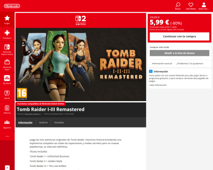The image size is (213, 170).
Task: Open ¿Problemas? ¡Te ayudamos! link
Action: 190,64
